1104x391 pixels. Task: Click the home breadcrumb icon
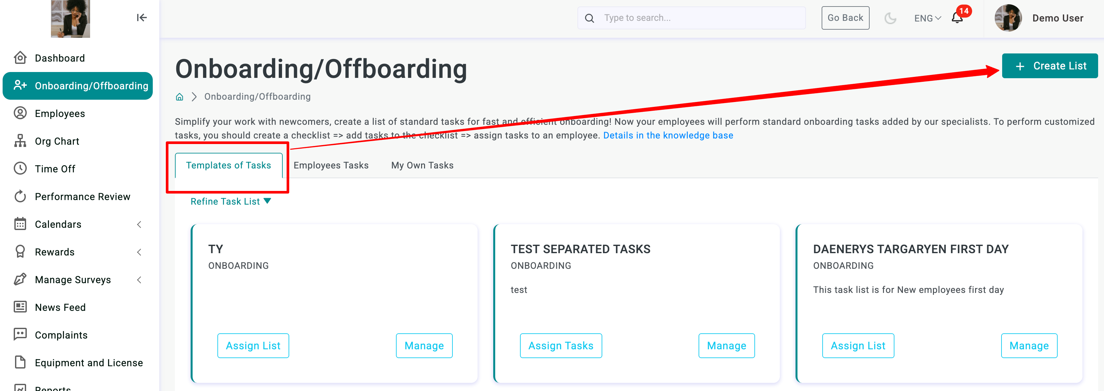[x=180, y=97]
